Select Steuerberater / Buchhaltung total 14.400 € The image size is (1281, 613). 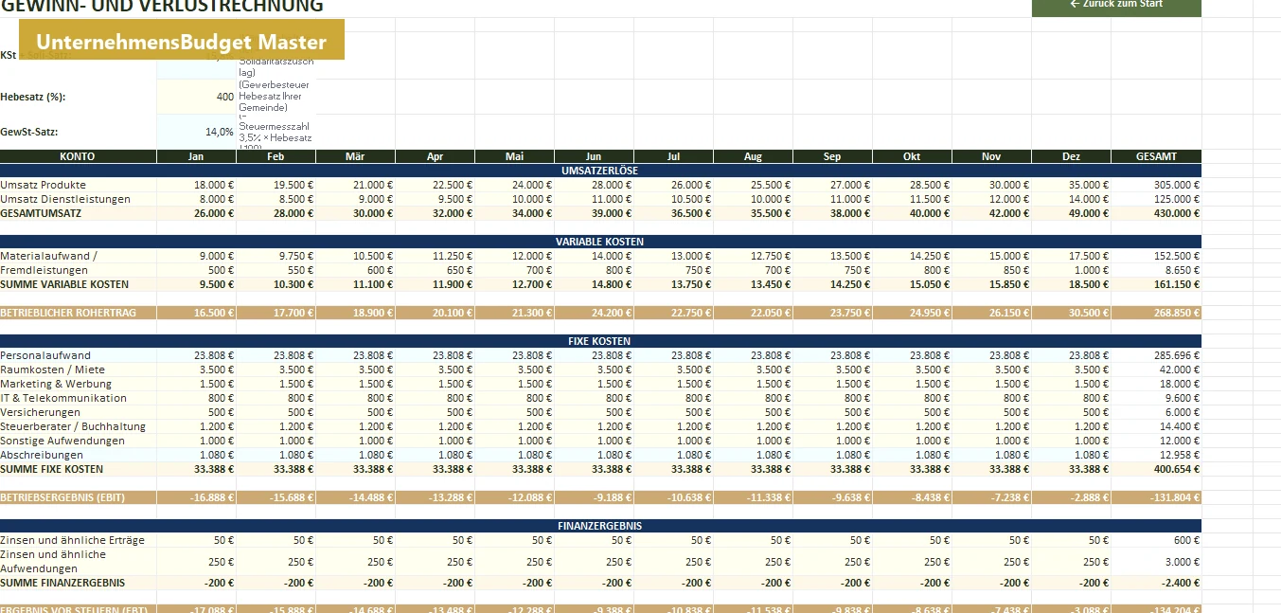pyautogui.click(x=1156, y=426)
